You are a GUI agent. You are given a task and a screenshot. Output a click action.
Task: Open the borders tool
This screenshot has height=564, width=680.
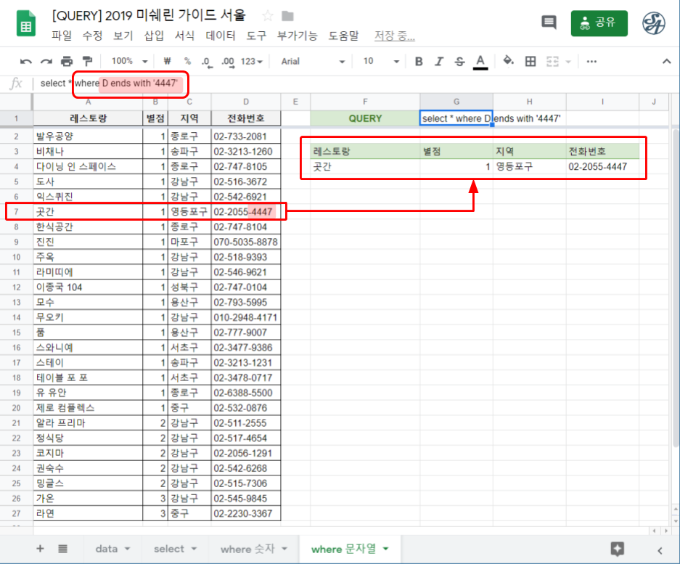531,62
